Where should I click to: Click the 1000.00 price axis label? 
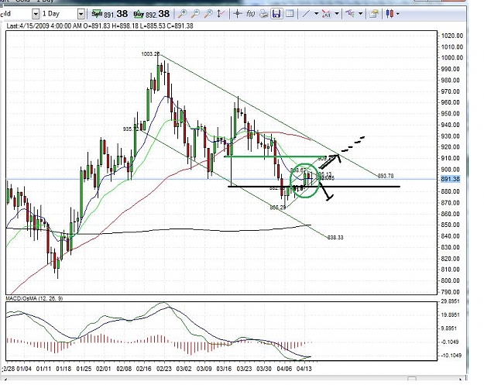pos(452,58)
